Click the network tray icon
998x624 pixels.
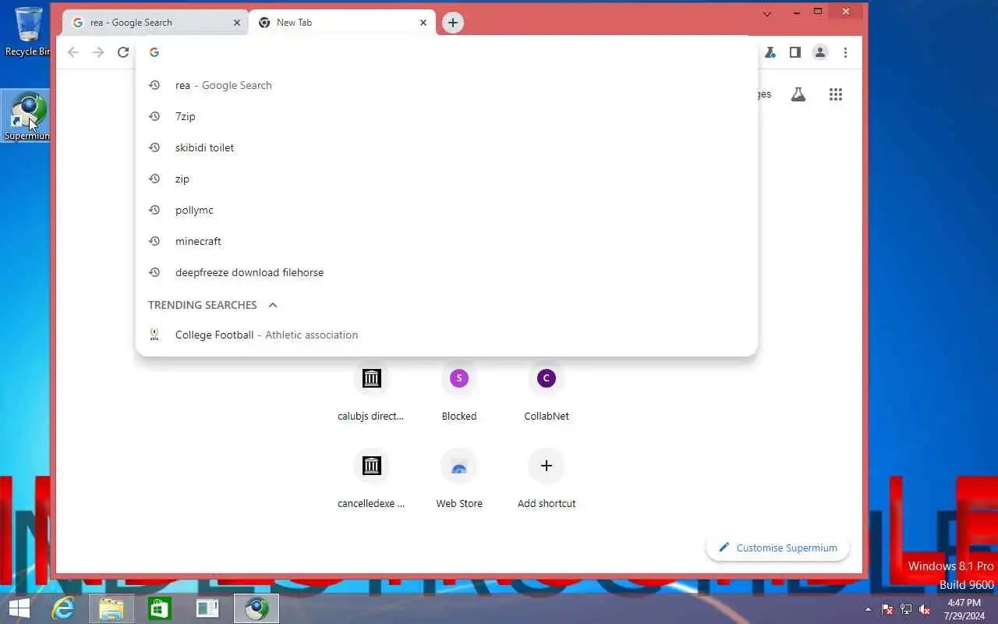pos(906,609)
